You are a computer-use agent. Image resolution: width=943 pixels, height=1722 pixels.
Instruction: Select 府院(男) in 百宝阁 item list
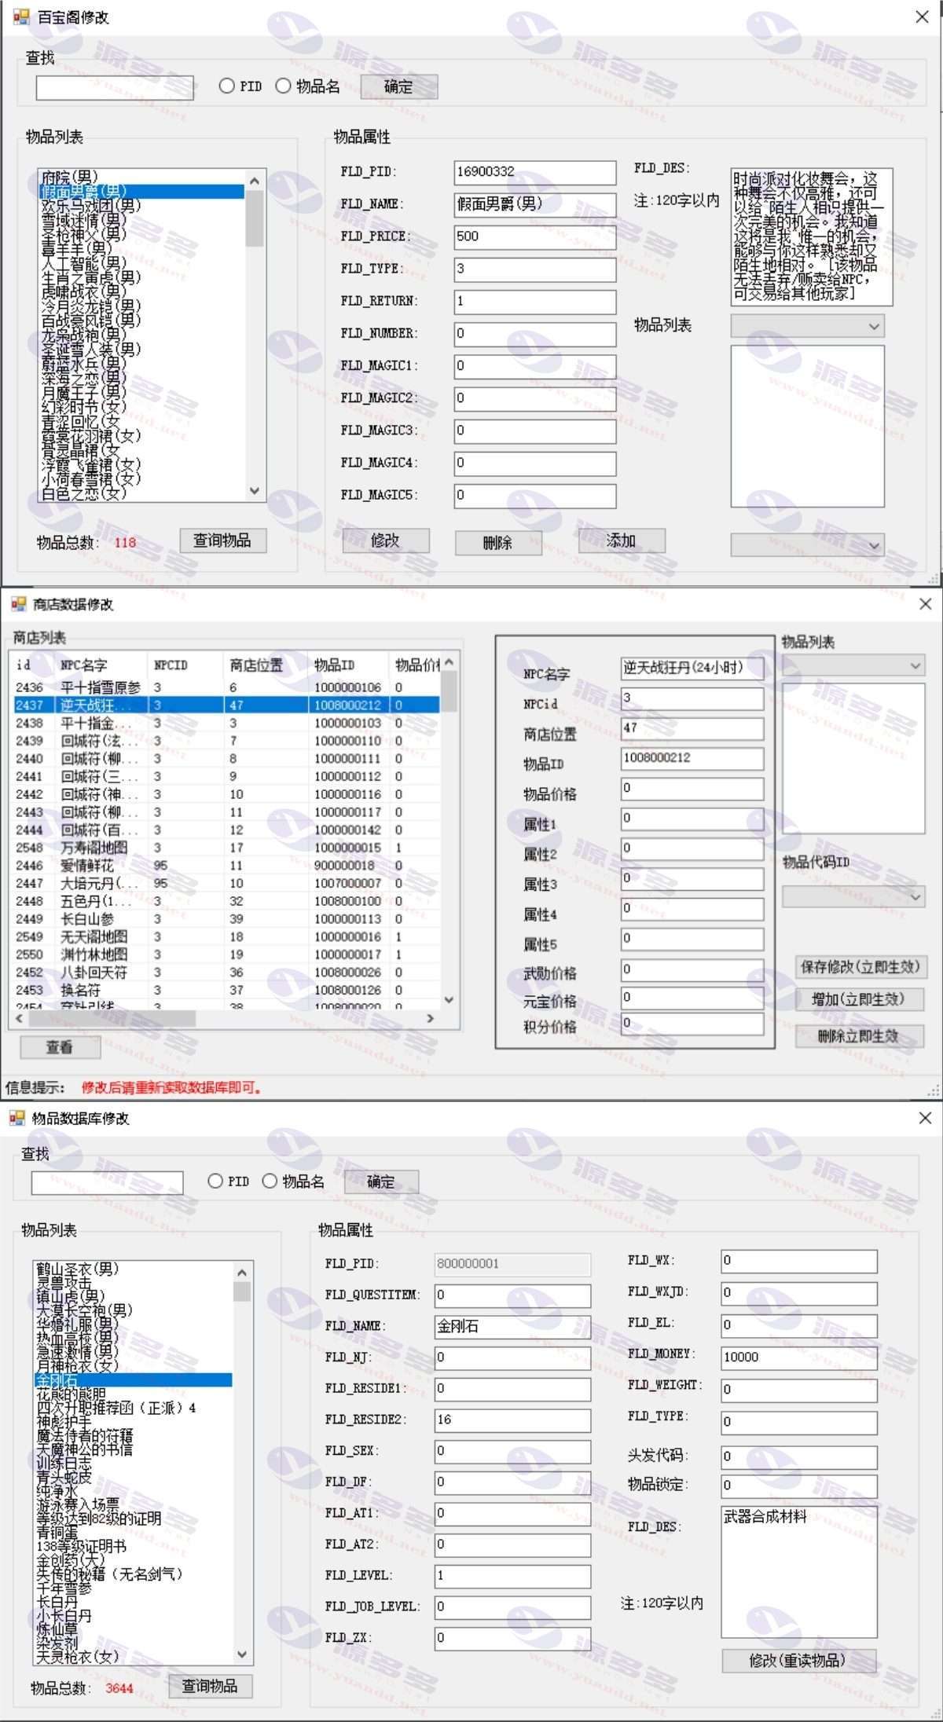point(141,178)
